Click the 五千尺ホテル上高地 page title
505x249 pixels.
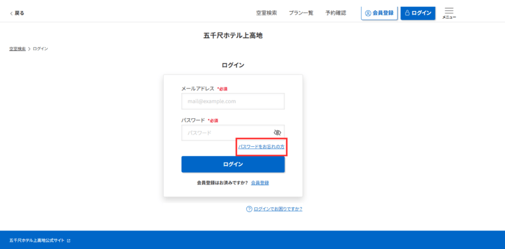click(x=236, y=36)
